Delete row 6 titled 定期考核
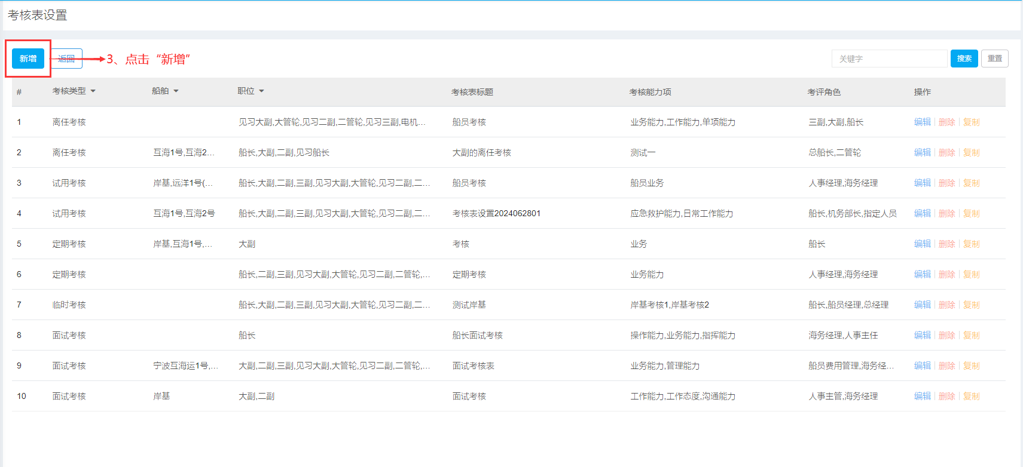 tap(946, 274)
